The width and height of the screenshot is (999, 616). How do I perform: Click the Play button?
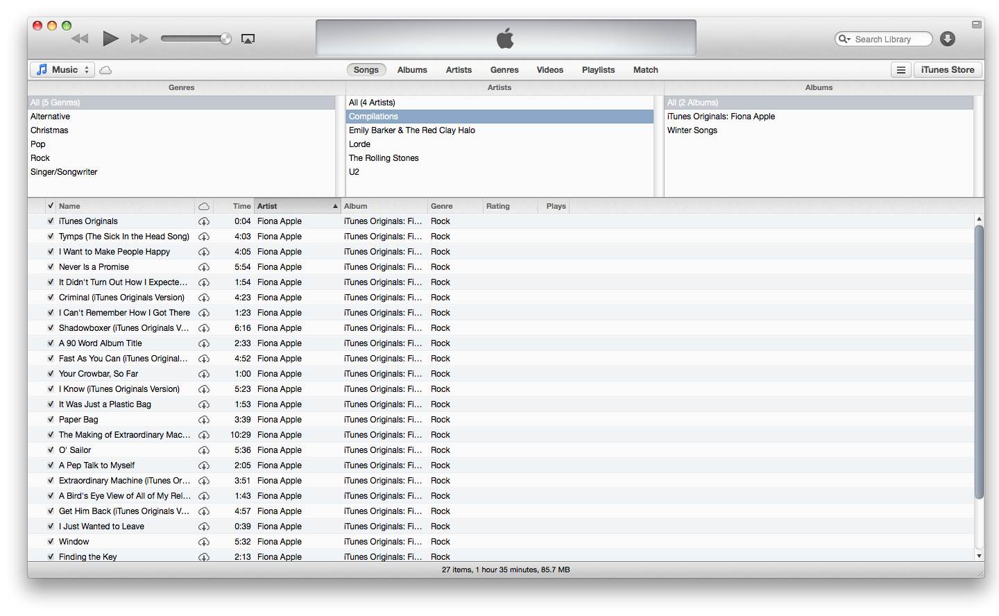click(111, 38)
